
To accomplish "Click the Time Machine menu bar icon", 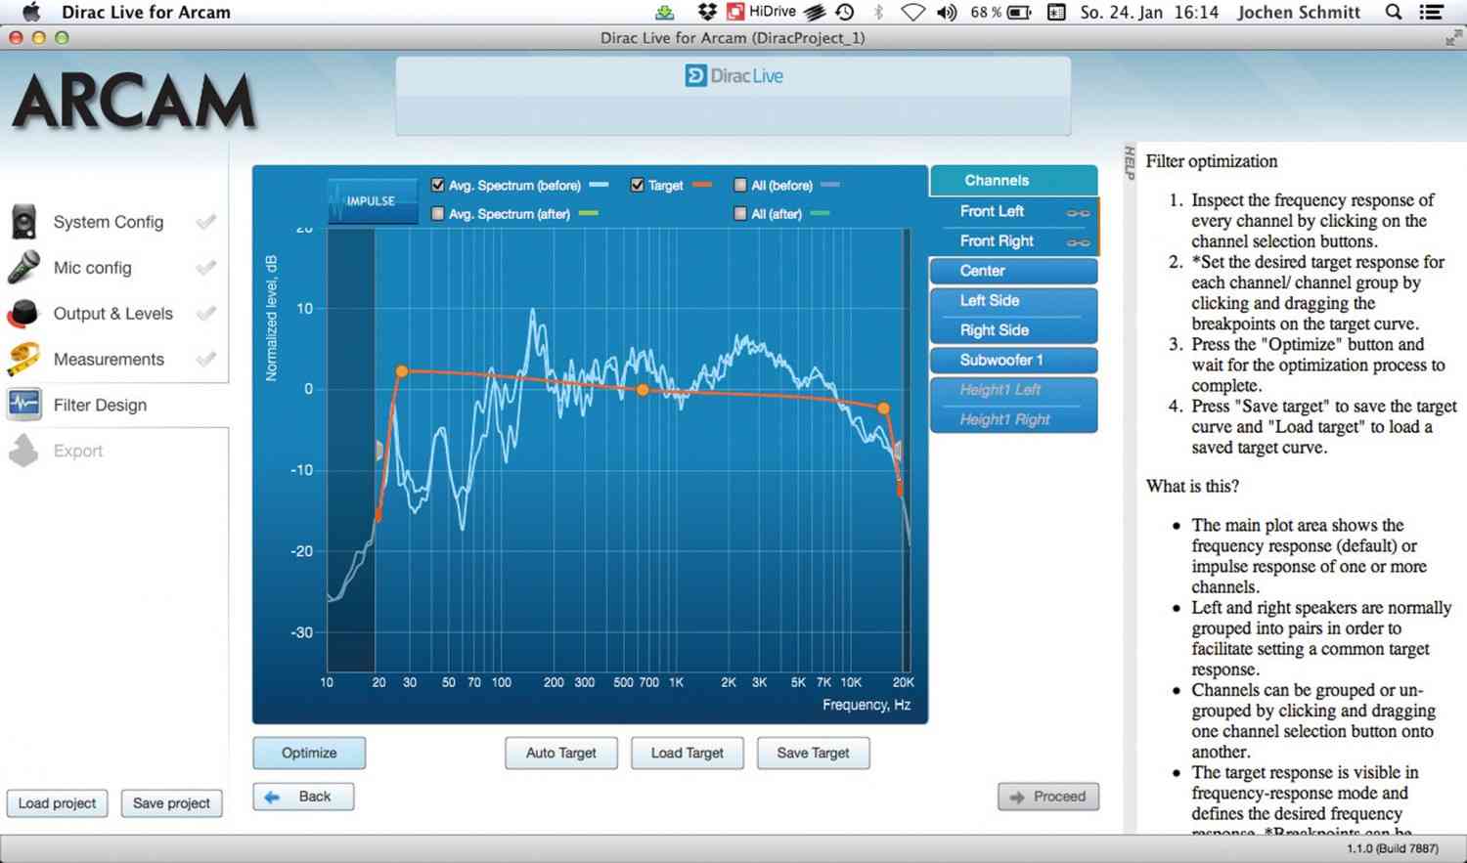I will point(845,12).
